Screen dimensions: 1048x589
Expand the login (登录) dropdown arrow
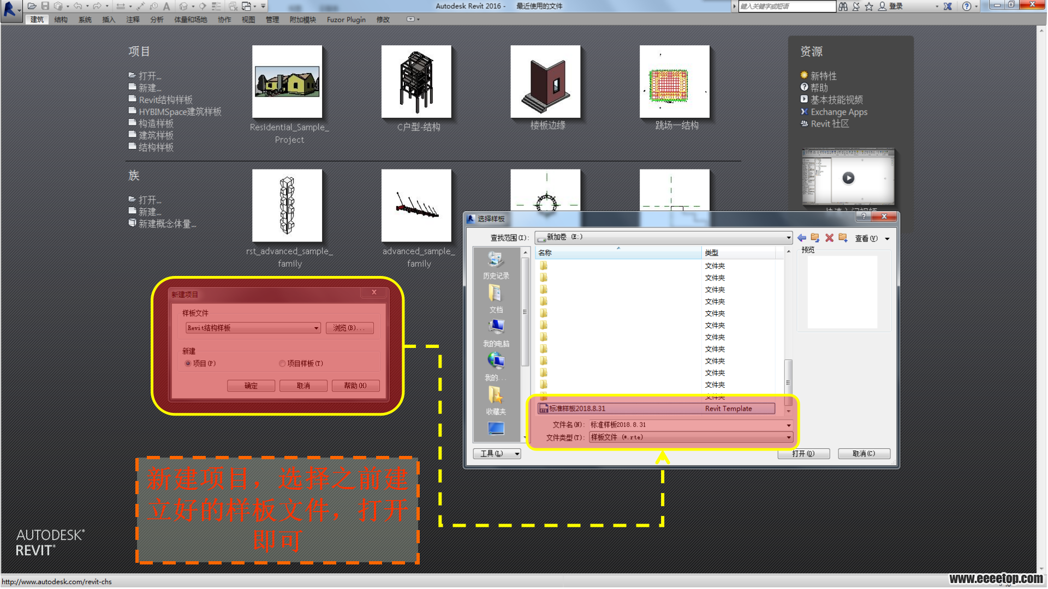coord(937,7)
